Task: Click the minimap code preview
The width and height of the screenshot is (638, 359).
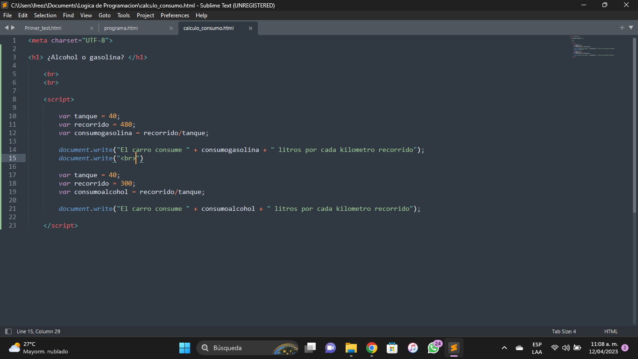Action: [592, 47]
